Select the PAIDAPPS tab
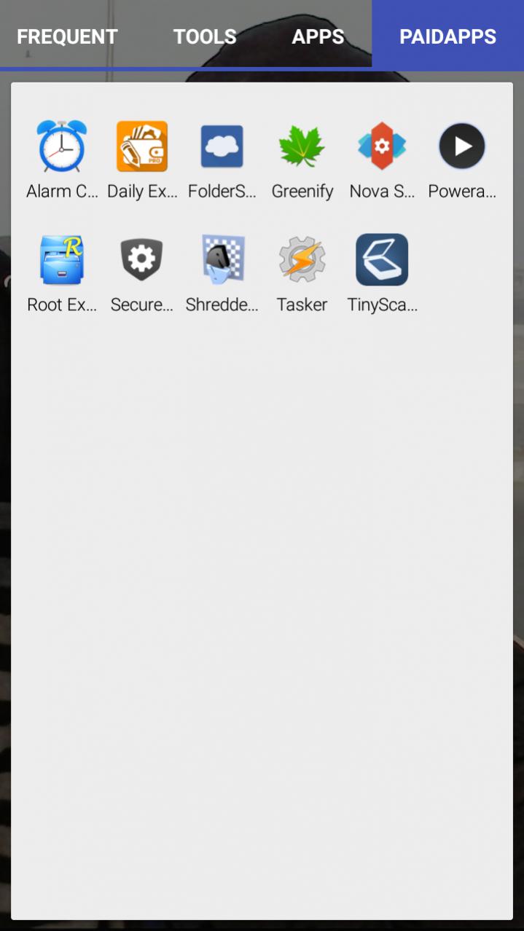524x931 pixels. tap(447, 36)
